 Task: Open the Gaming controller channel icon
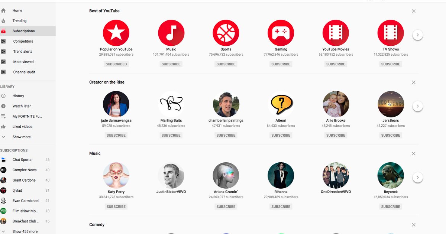tap(281, 33)
